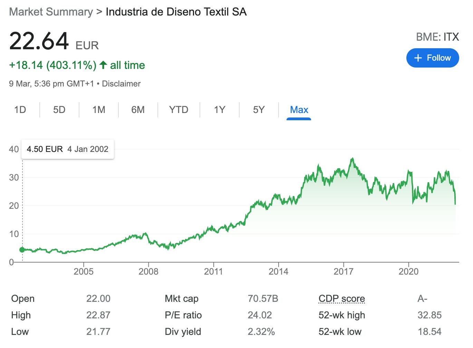This screenshot has width=473, height=348.
Task: Select the 1D time range tab
Action: 20,110
